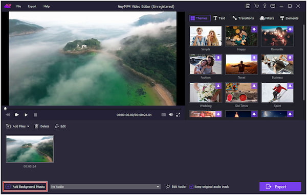Mute audio with the speaker icon

point(171,114)
